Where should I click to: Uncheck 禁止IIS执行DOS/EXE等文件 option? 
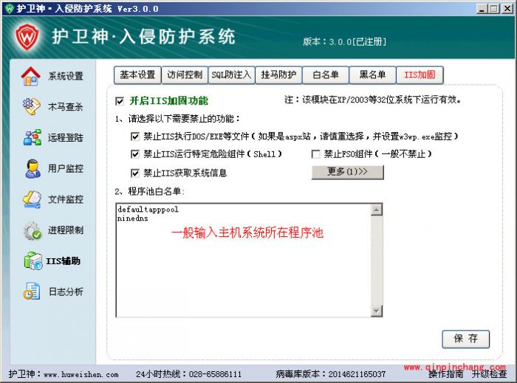pyautogui.click(x=135, y=137)
